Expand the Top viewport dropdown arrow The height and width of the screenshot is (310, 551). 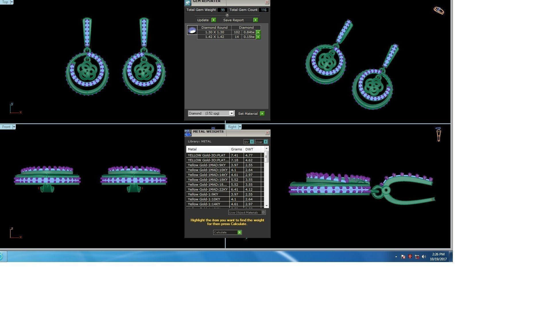(x=12, y=2)
